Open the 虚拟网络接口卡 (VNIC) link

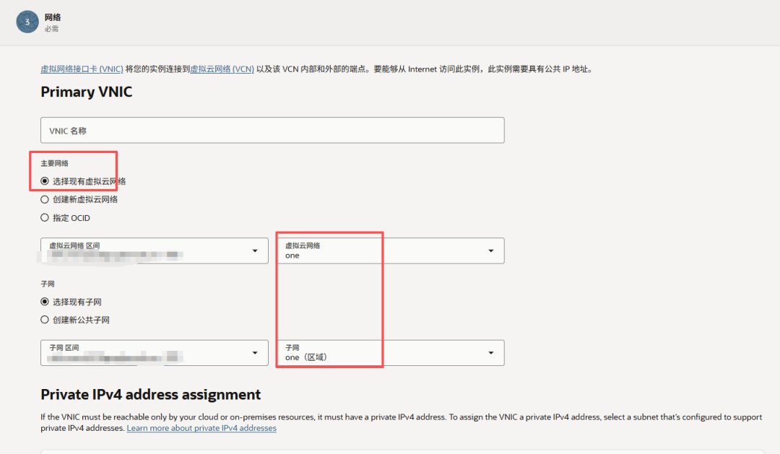coord(82,69)
